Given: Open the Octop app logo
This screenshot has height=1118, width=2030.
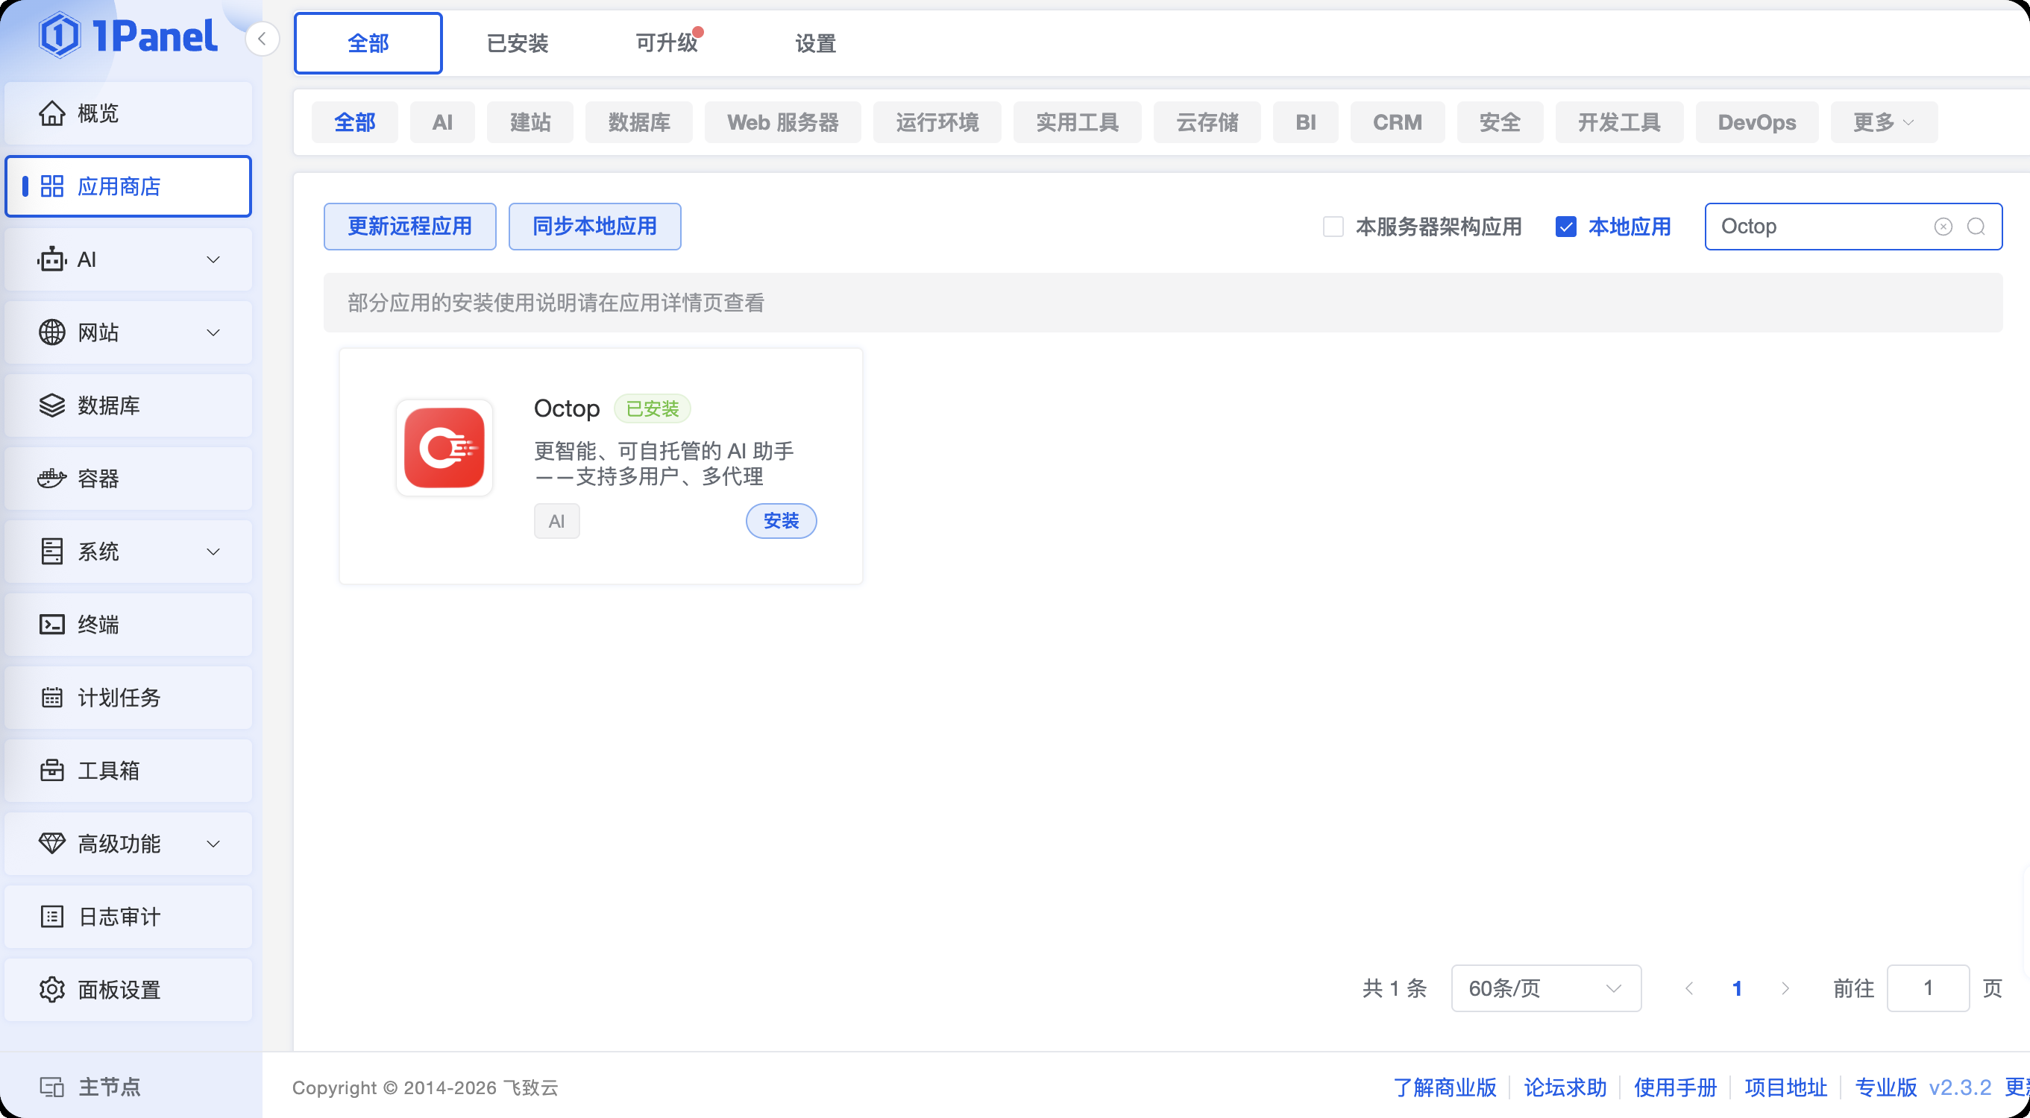Looking at the screenshot, I should point(444,447).
